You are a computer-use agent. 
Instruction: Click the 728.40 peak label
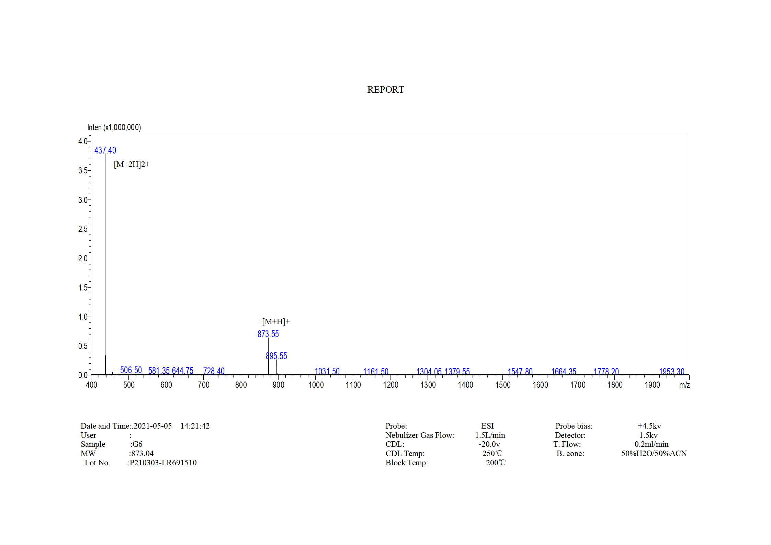[x=214, y=371]
